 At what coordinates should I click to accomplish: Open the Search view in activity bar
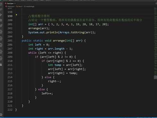point(1,9)
